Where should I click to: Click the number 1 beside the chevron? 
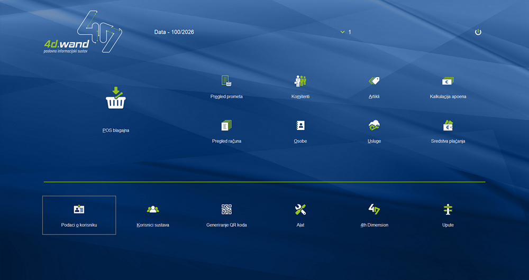(x=350, y=32)
